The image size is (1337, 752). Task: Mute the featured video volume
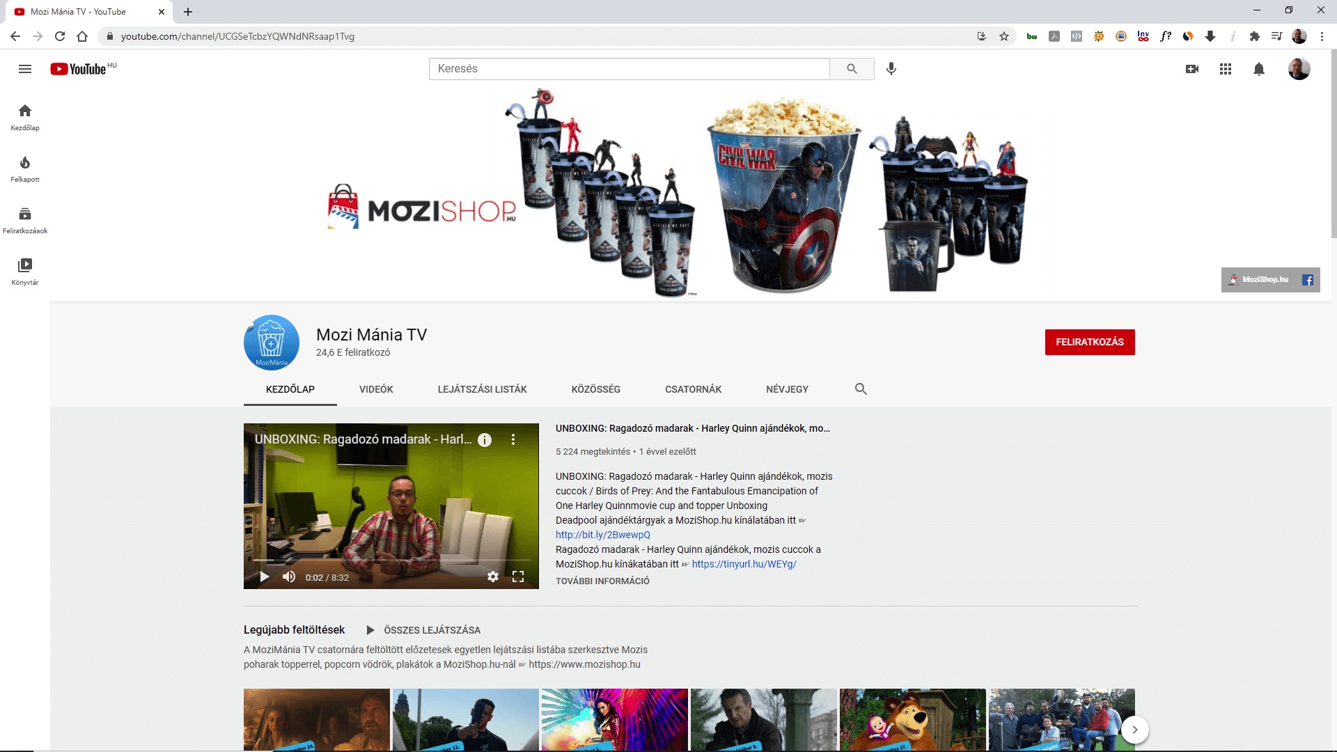point(289,577)
